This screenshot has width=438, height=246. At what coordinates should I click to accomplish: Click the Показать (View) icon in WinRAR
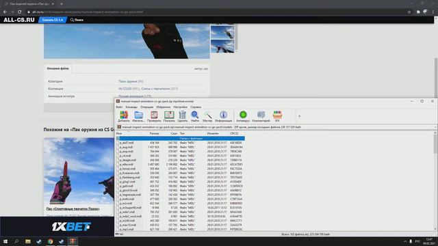click(x=169, y=115)
